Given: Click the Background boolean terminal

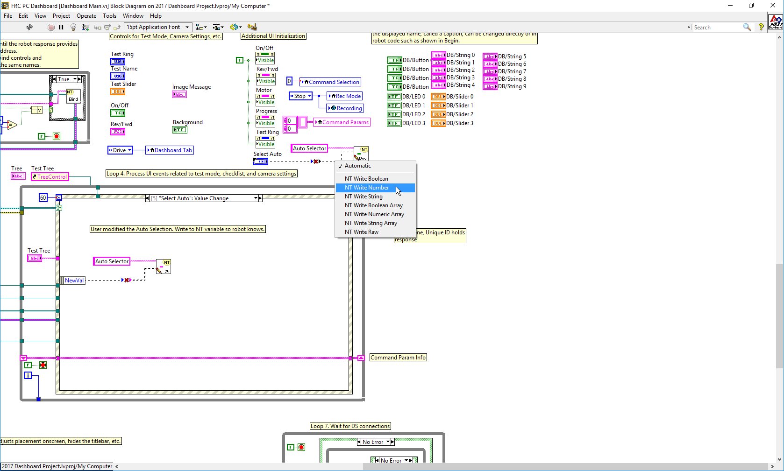Looking at the screenshot, I should click(180, 130).
